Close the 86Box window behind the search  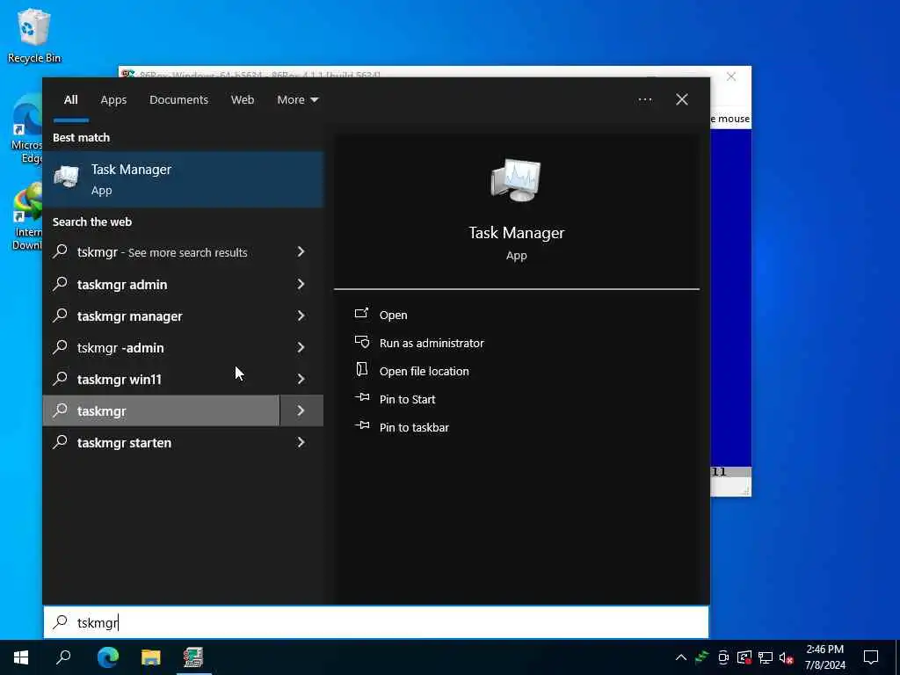point(730,76)
